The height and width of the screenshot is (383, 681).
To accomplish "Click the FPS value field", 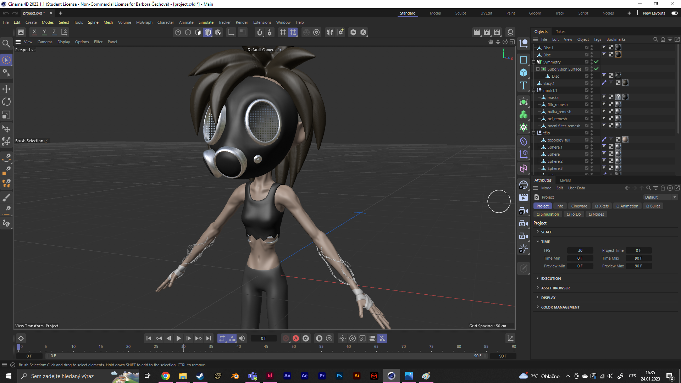I will click(580, 250).
